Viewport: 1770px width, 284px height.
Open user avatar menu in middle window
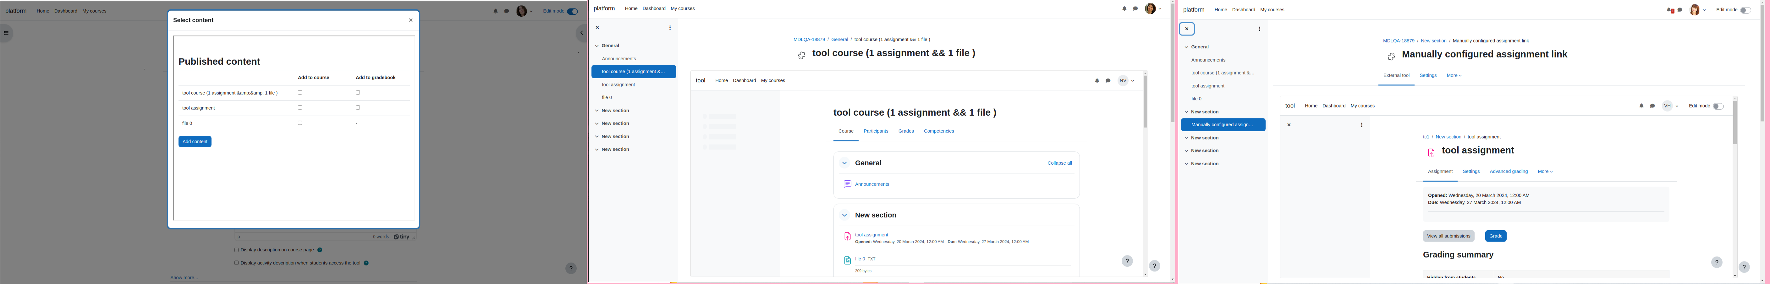(1154, 9)
